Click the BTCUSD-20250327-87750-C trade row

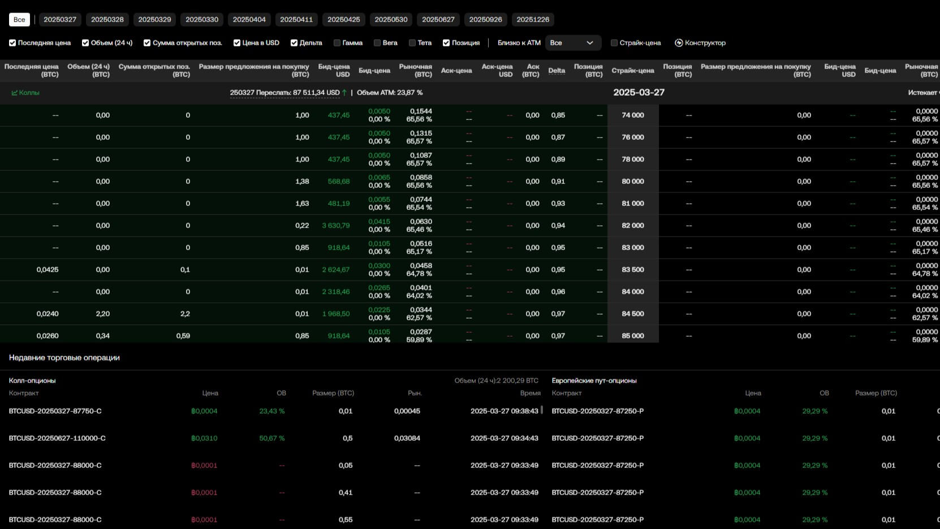(55, 411)
